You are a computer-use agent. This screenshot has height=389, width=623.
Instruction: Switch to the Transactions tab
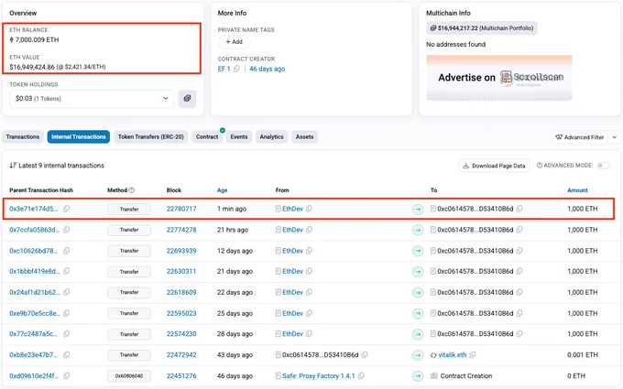23,137
